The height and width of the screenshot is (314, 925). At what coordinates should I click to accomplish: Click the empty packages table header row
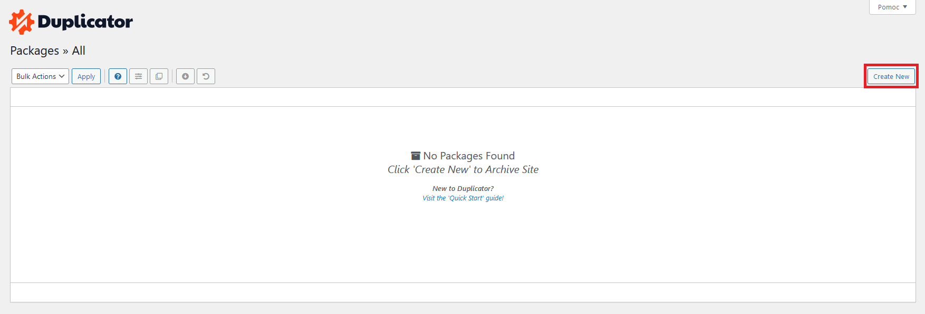463,97
